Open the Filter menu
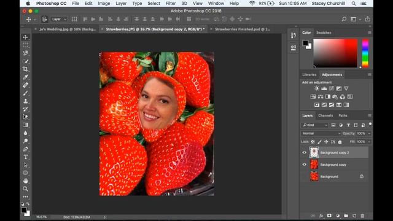The image size is (393, 221). point(171,3)
